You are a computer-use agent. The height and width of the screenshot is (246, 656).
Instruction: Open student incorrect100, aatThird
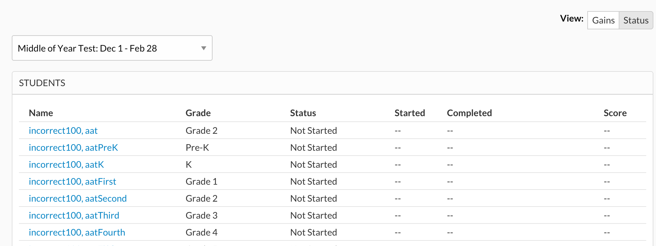click(74, 215)
